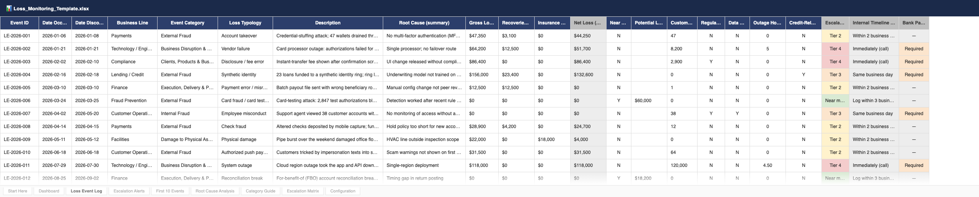Click the Physical damage cell
The width and height of the screenshot is (979, 197).
click(245, 139)
